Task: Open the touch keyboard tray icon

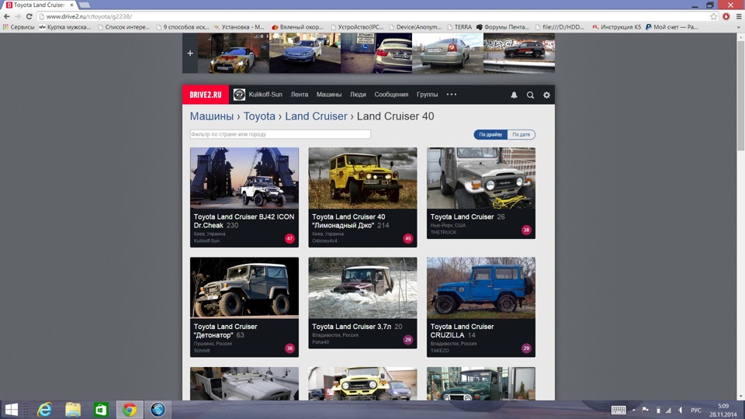Action: coord(619,410)
